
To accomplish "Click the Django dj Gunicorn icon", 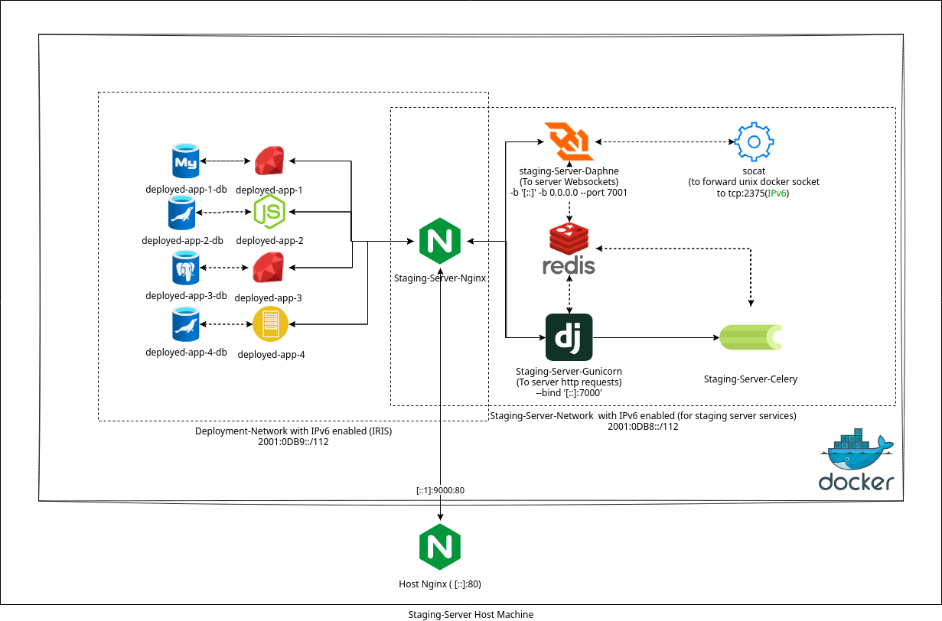I will pos(569,337).
